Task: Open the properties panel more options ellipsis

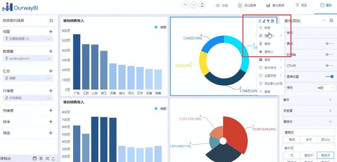Action: pyautogui.click(x=324, y=20)
